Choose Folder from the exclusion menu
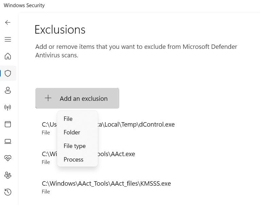Screen dimensions: 260x205 point(77,132)
